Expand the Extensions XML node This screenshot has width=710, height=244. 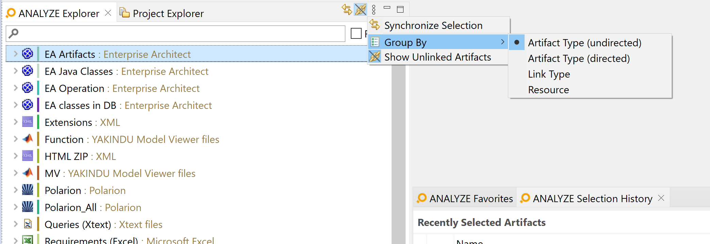[x=15, y=121]
